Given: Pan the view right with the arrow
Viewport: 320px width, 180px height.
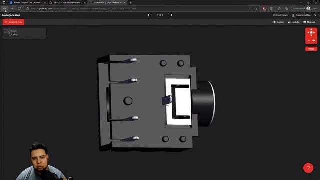Looking at the screenshot, I should 314,32.
